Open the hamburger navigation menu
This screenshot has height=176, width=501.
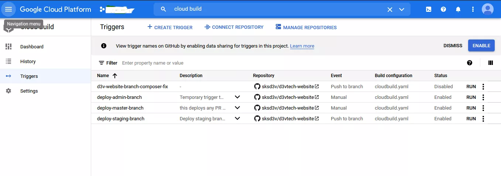click(x=8, y=9)
